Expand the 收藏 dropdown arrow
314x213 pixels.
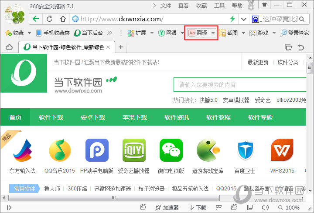[29, 33]
